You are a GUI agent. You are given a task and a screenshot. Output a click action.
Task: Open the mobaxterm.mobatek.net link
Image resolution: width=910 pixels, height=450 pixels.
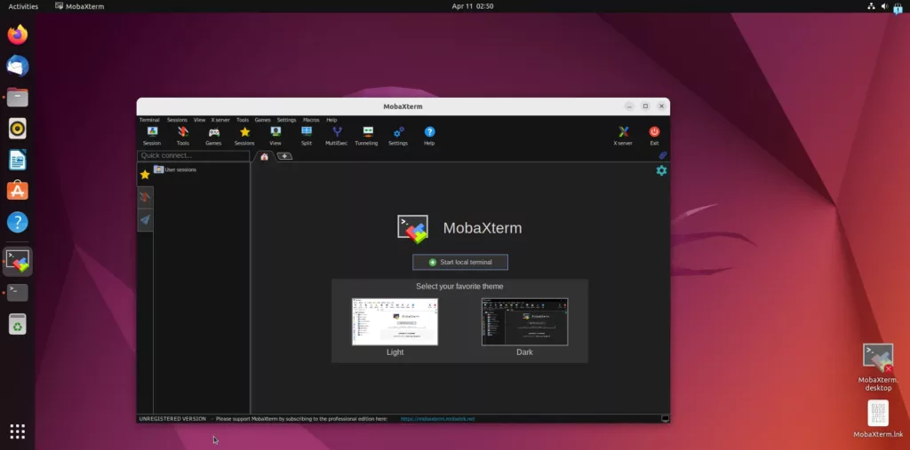click(x=437, y=419)
